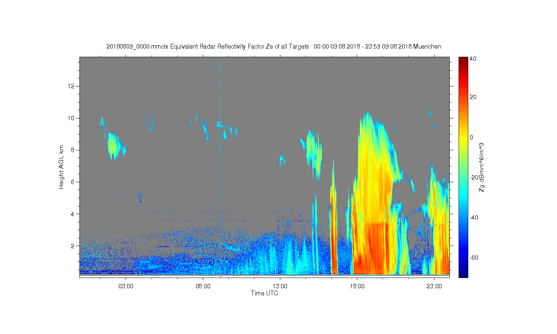Click the narrow red echo column before 18:00

(333, 230)
